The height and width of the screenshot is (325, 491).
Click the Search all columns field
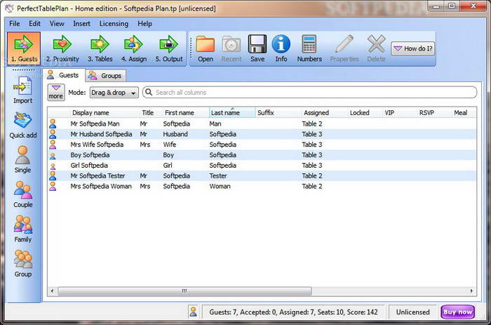tap(310, 92)
